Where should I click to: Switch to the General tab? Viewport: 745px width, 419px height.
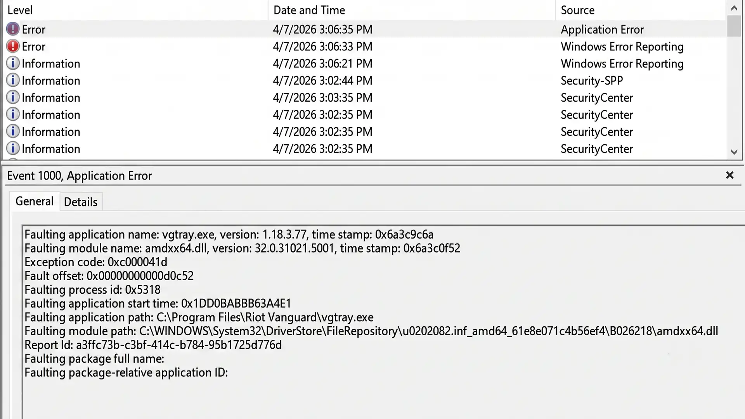pos(35,201)
